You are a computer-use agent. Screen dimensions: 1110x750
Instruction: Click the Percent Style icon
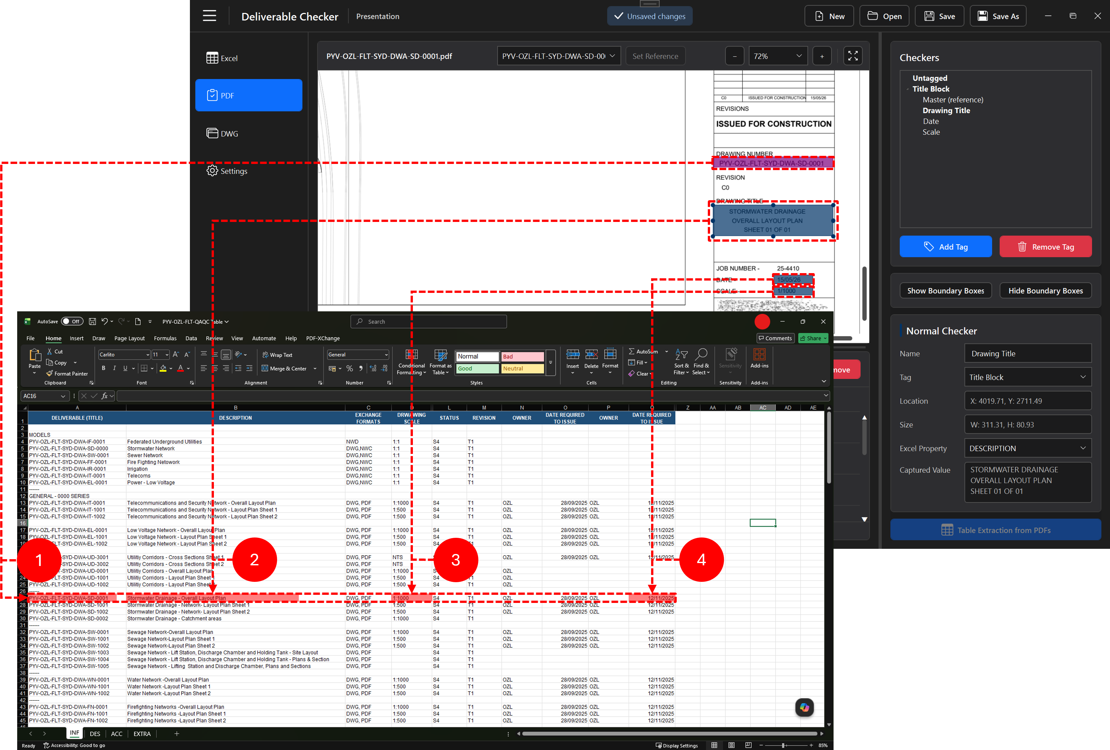(350, 368)
